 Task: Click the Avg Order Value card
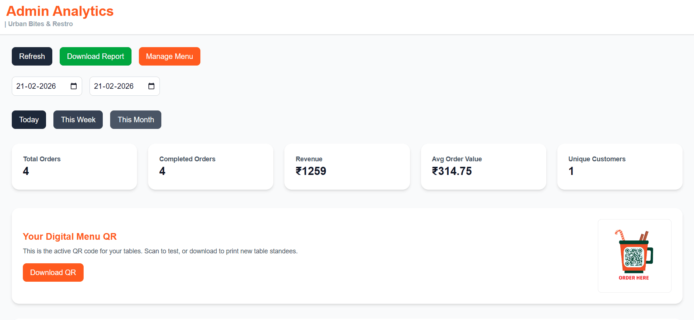[x=483, y=166]
